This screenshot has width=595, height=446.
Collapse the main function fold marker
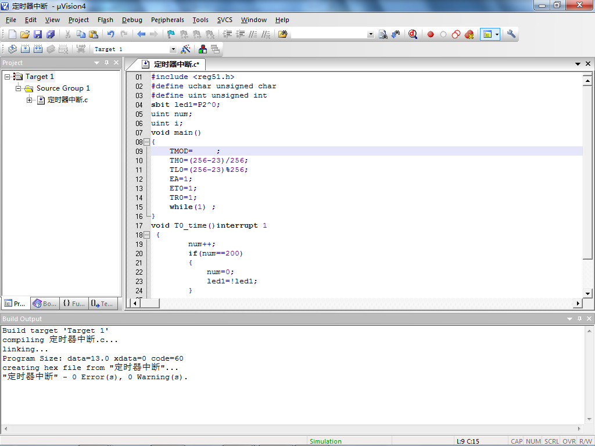(146, 142)
